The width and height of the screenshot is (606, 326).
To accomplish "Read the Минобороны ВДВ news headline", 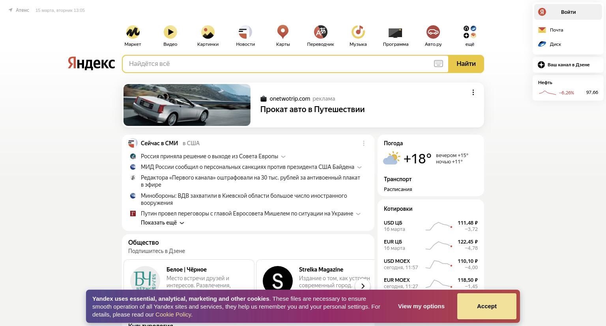I will point(244,199).
